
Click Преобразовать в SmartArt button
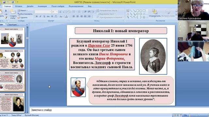click(x=110, y=17)
